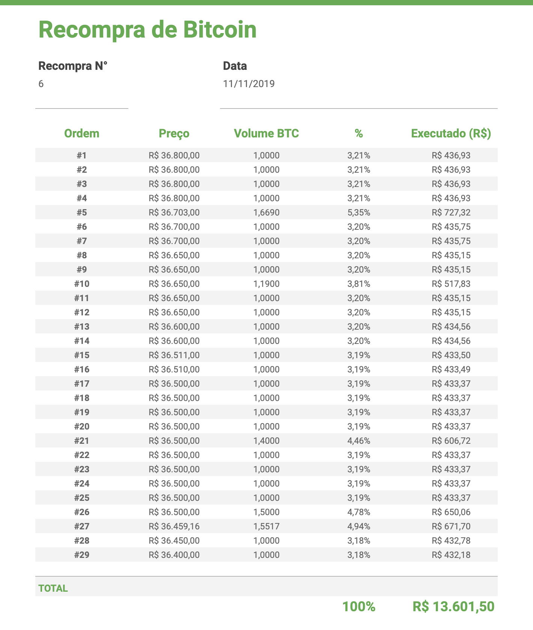
Task: Click the date value 11/11/2019
Action: point(249,84)
